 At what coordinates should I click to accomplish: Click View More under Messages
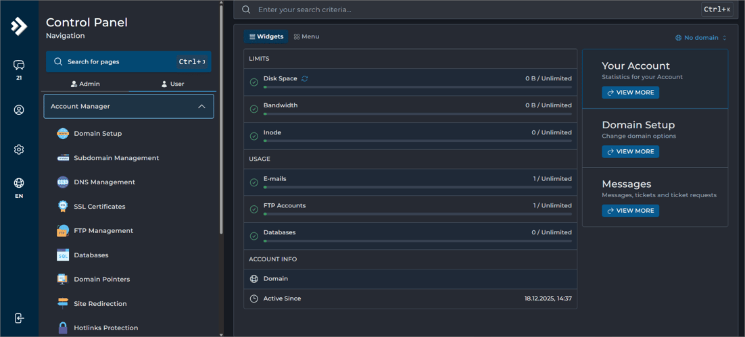pyautogui.click(x=630, y=211)
